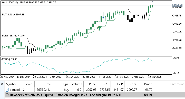Click the 29 Nov 2024 date label
Viewport: 185px width, 99px height.
[x=7, y=77]
